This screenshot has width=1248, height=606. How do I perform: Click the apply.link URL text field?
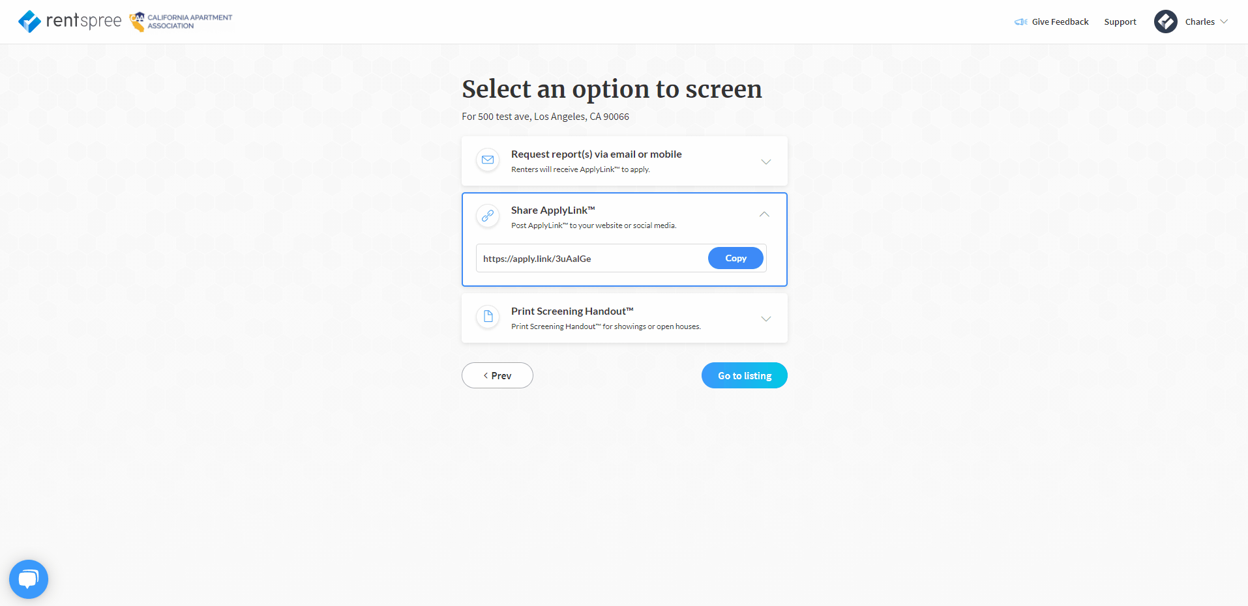pos(591,258)
